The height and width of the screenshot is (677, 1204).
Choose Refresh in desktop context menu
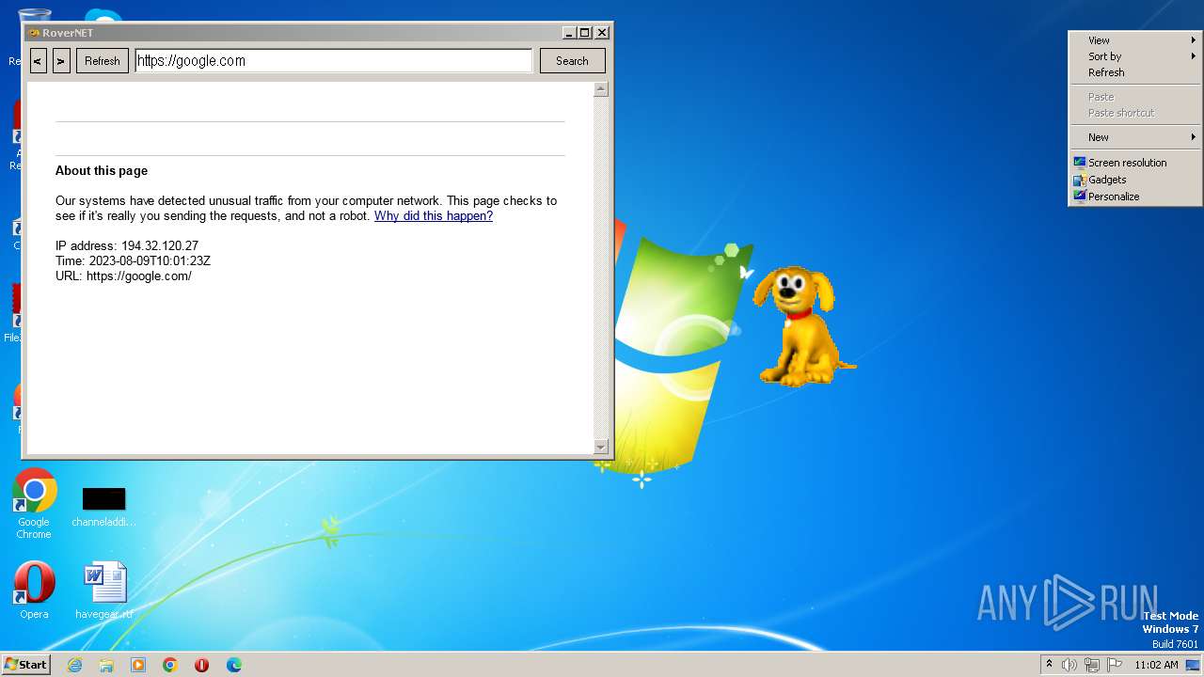tap(1135, 72)
